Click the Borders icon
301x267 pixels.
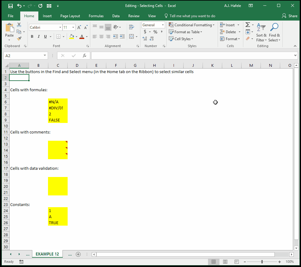pyautogui.click(x=58, y=37)
